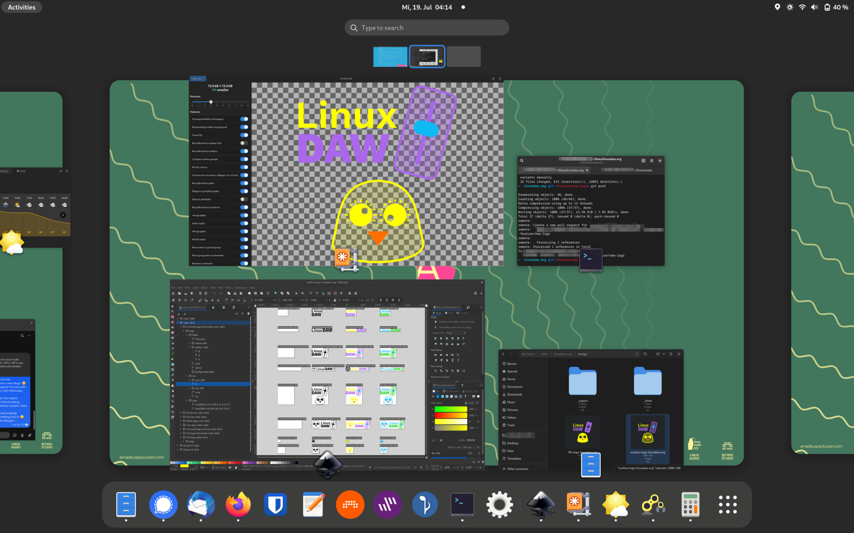This screenshot has height=533, width=854.
Task: Open new tab icon in terminal header
Action: point(643,161)
